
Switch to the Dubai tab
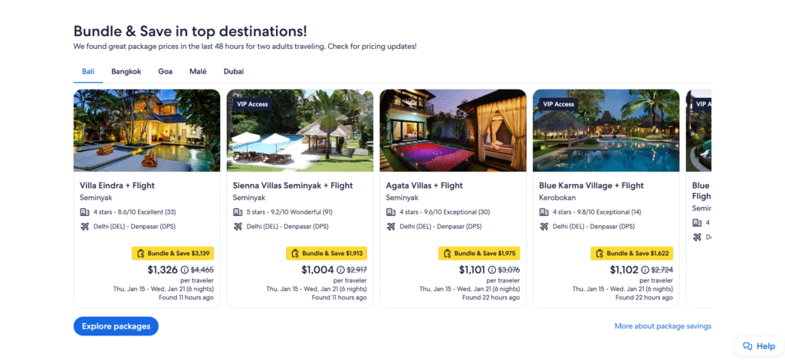click(234, 71)
